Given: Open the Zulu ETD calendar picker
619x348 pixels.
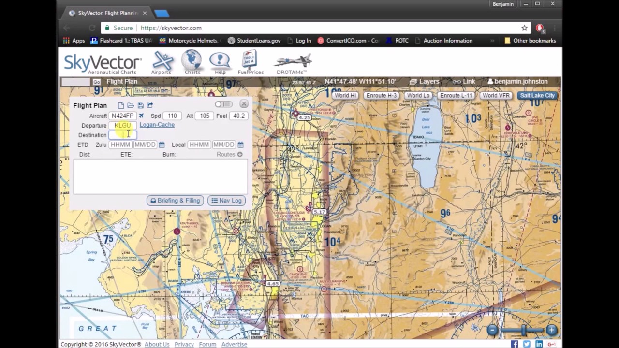Looking at the screenshot, I should (162, 145).
